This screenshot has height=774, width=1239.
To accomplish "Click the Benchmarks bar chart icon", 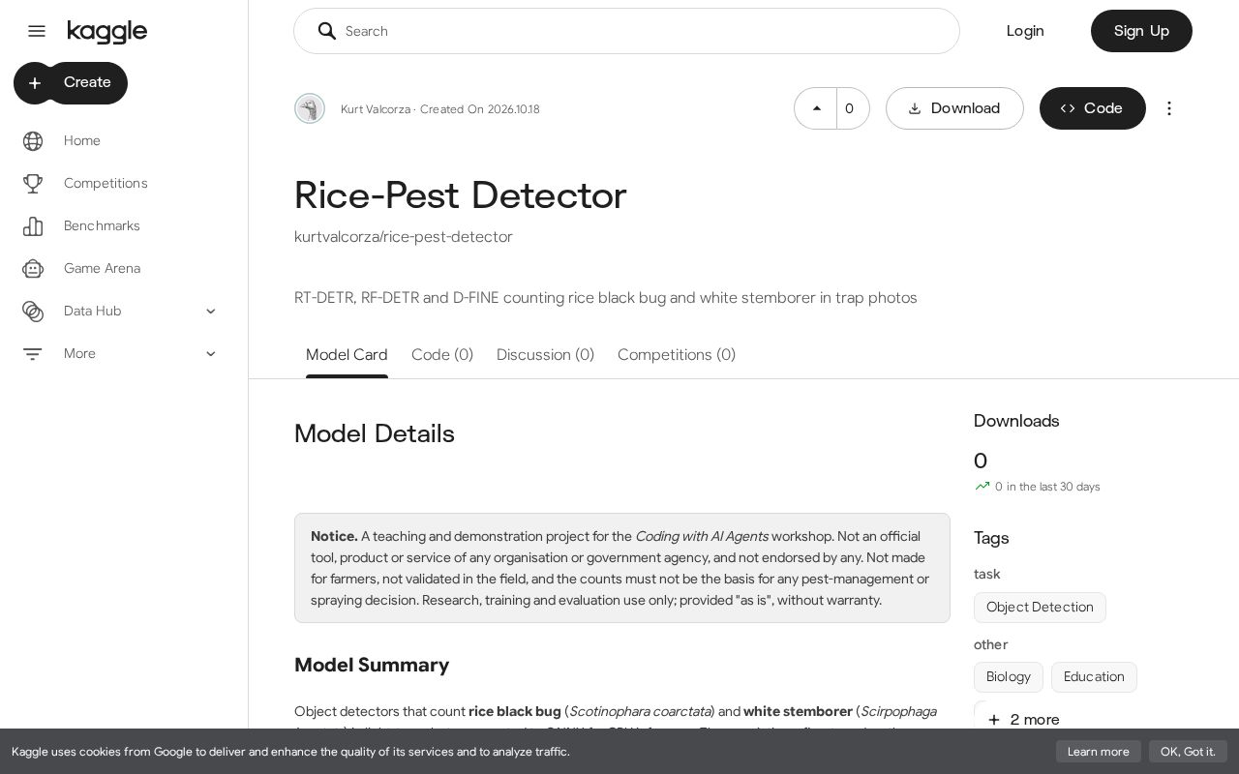I will click(x=33, y=226).
